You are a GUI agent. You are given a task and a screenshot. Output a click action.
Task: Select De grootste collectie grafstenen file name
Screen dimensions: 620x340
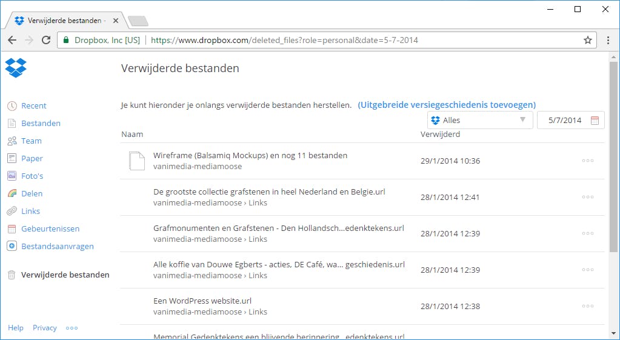(269, 192)
